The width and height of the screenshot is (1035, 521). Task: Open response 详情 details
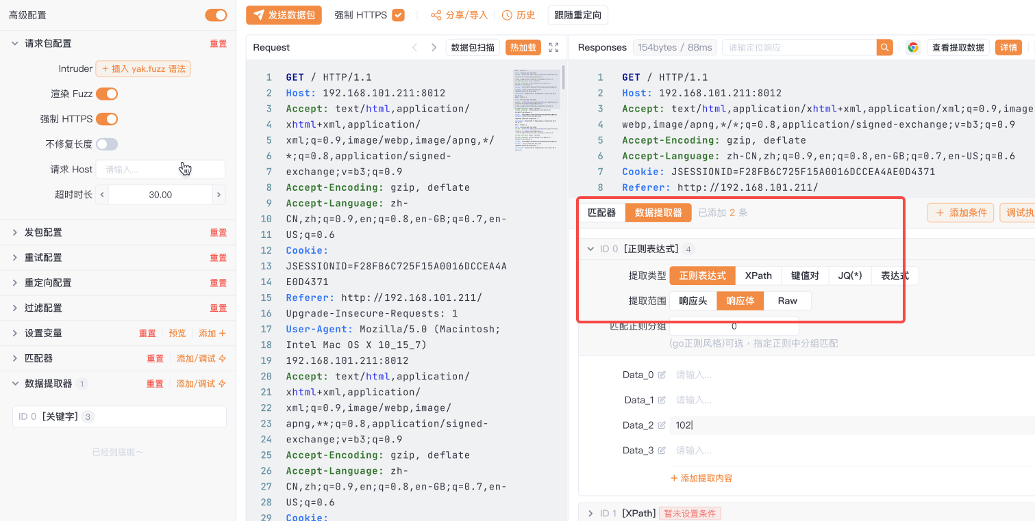(1008, 47)
